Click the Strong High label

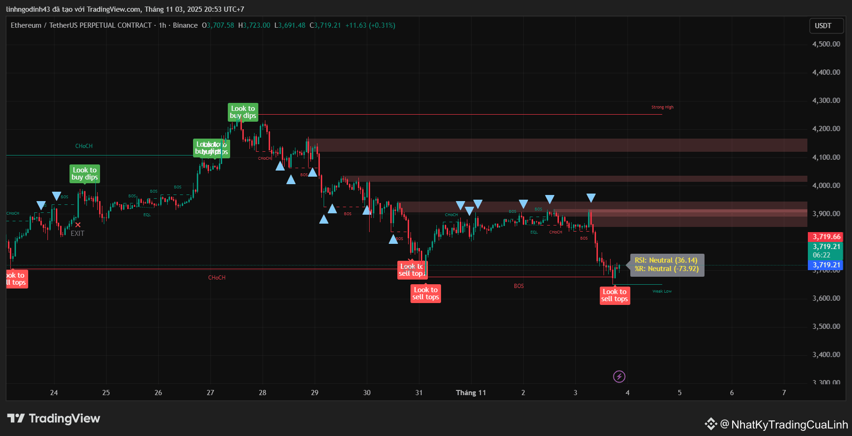click(662, 107)
